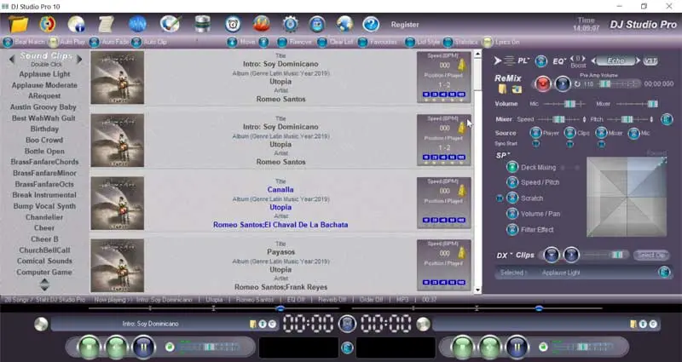This screenshot has height=362, width=682.
Task: Go to next Sound Clips page arrow
Action: click(79, 58)
